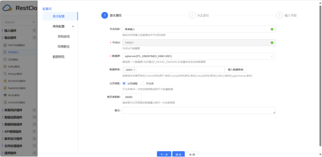Screen dimensions: 322x157
Task: Open the 其他选项 menu item
Action: click(x=64, y=37)
